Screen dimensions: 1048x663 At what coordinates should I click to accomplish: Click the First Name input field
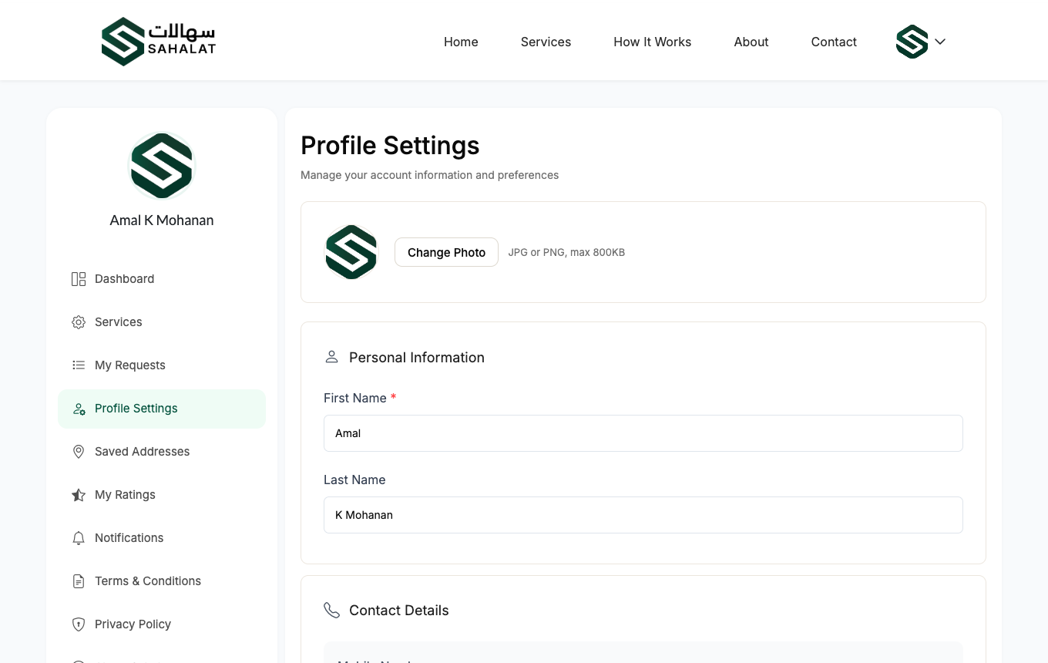643,433
